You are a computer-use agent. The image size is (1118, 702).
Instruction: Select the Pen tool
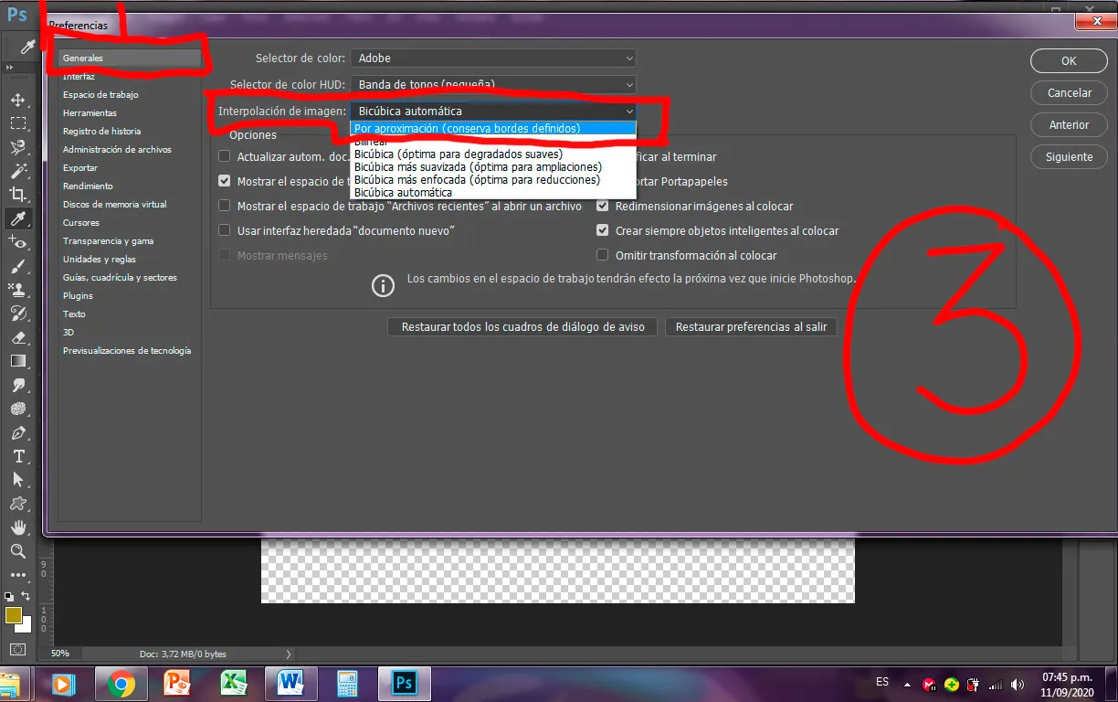17,432
